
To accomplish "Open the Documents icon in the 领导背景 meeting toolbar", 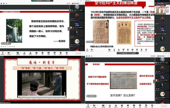I will point(146,106).
